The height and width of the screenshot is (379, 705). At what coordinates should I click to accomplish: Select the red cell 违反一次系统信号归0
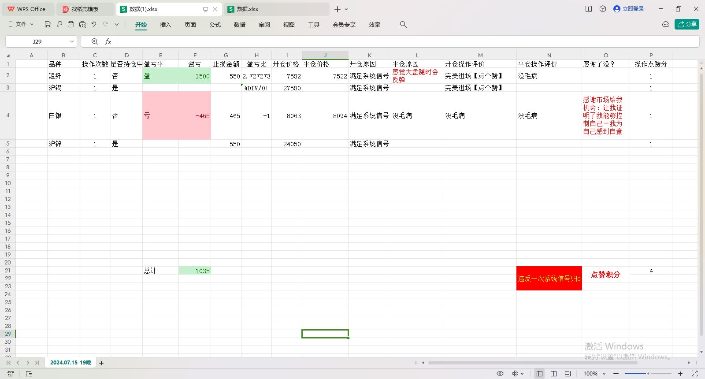click(x=549, y=278)
